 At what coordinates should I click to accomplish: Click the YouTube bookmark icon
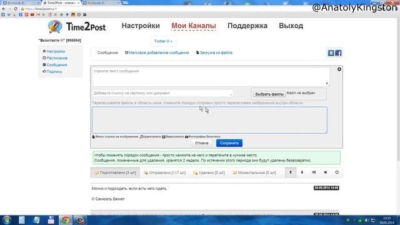(x=32, y=15)
